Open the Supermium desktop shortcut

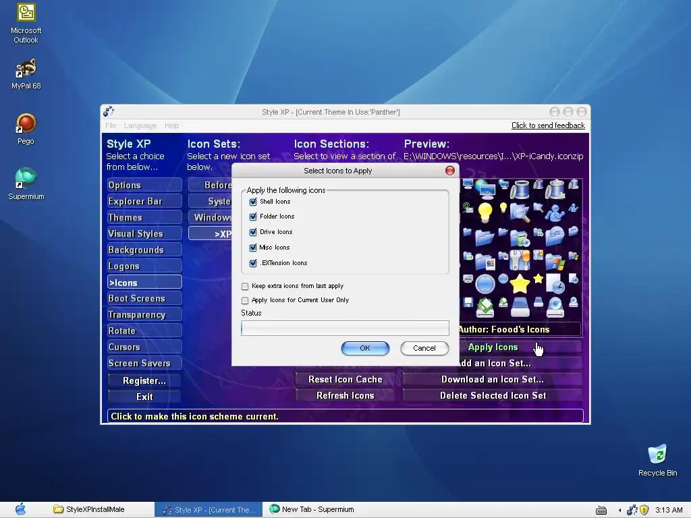(26, 184)
